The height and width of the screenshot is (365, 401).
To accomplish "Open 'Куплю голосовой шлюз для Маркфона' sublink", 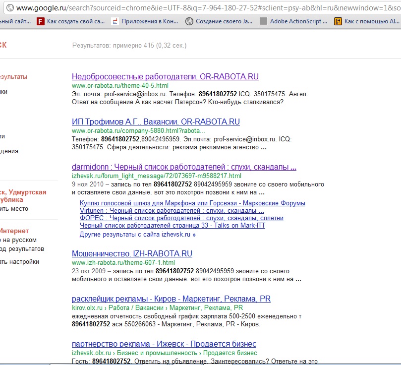I will point(192,203).
